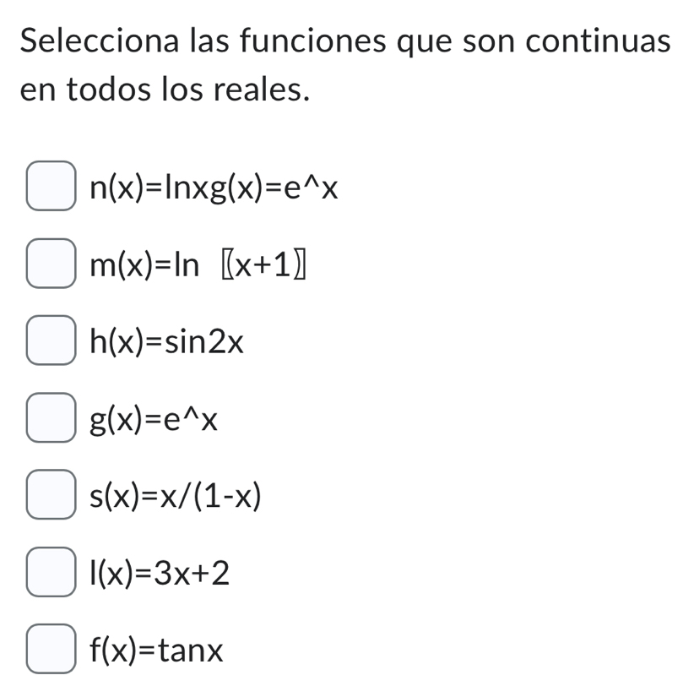Check the box for g(x)=e^x
The height and width of the screenshot is (697, 694).
click(51, 418)
